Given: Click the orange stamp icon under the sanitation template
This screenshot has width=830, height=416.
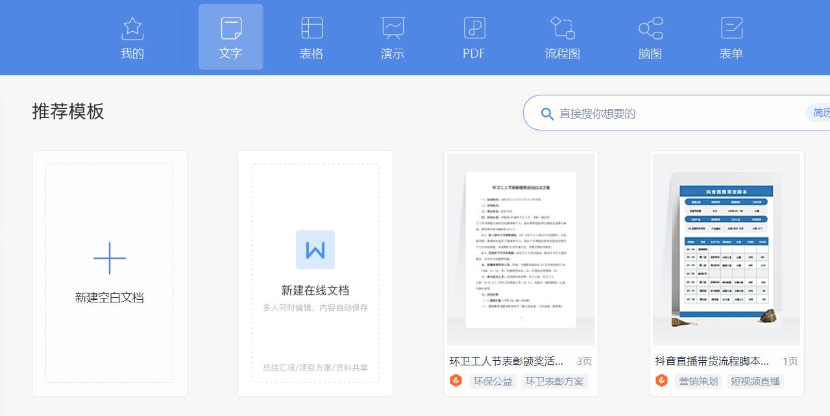Looking at the screenshot, I should [456, 381].
